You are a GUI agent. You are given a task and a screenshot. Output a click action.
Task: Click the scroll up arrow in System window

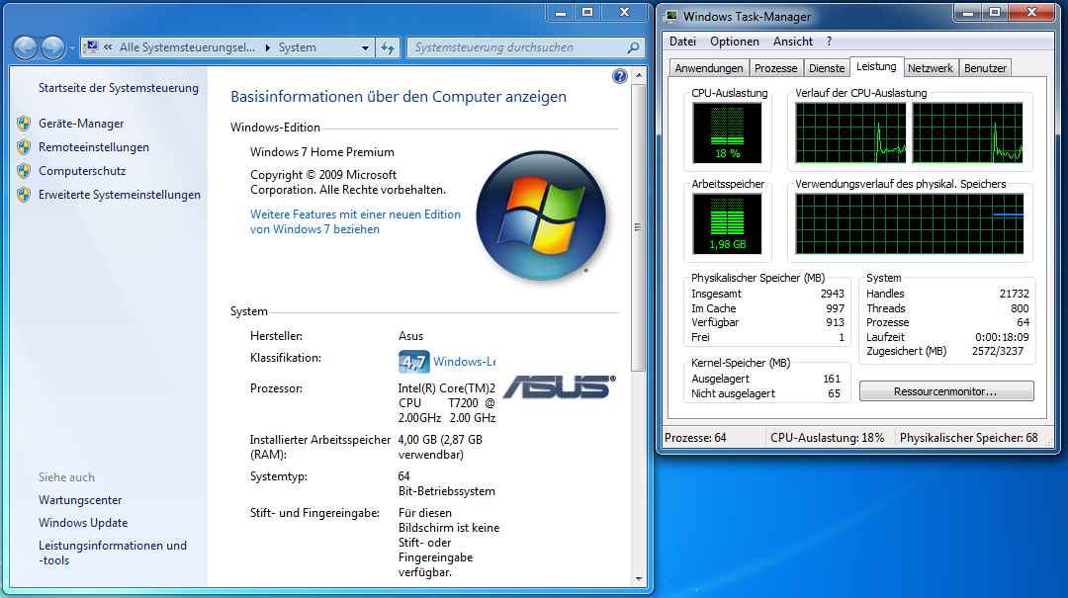638,75
